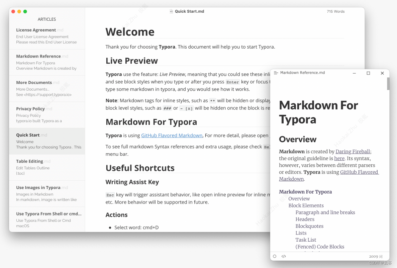397x268 pixels.
Task: Open License Agreement article in sidebar
Action: tap(47, 36)
